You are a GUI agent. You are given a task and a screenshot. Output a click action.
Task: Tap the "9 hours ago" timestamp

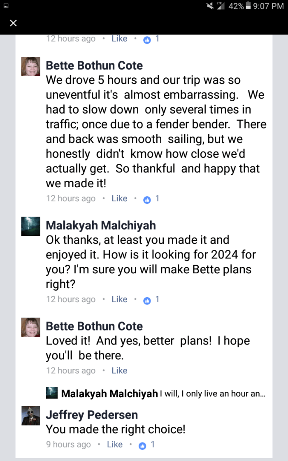68,445
